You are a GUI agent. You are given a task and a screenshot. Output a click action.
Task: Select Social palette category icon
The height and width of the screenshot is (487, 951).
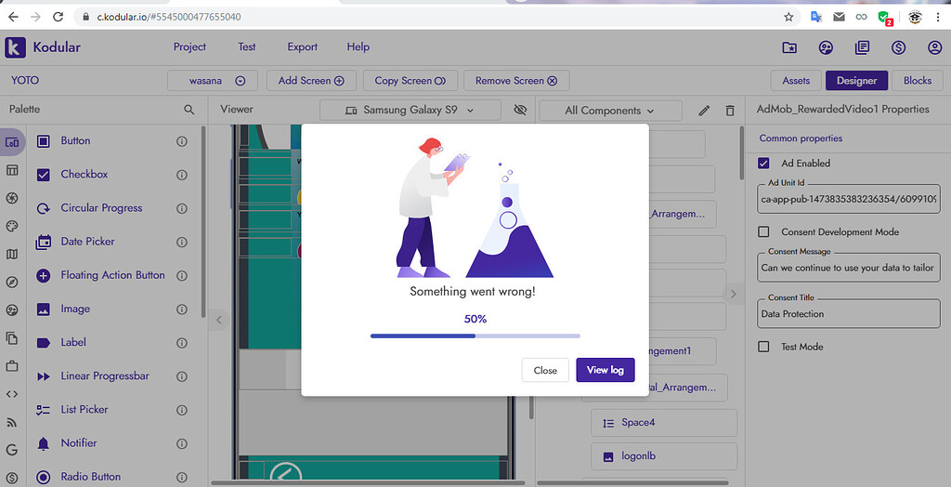[12, 309]
